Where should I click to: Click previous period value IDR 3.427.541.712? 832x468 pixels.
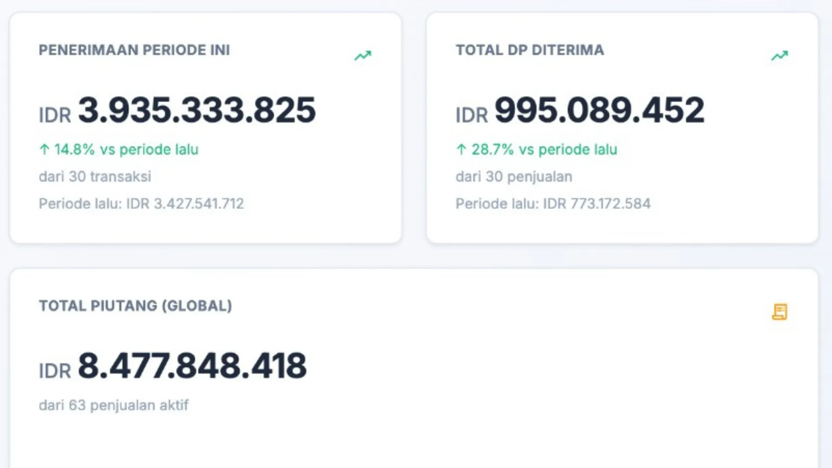point(185,204)
